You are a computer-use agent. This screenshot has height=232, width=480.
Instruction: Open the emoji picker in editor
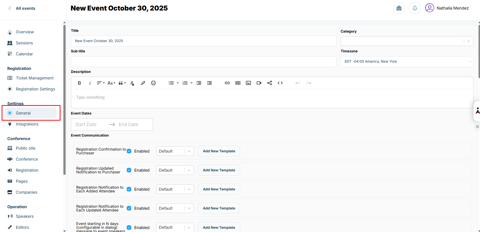tap(153, 83)
